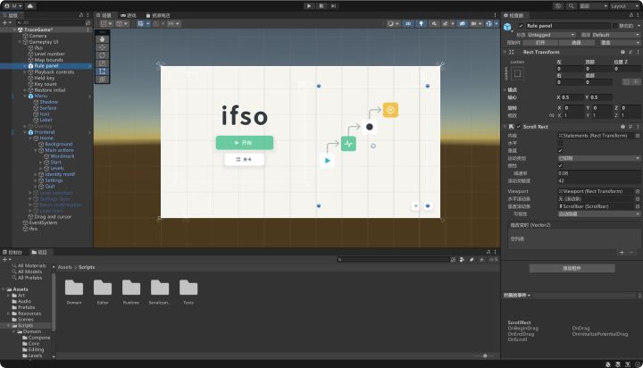Expand the Art folder in Assets

(9, 296)
